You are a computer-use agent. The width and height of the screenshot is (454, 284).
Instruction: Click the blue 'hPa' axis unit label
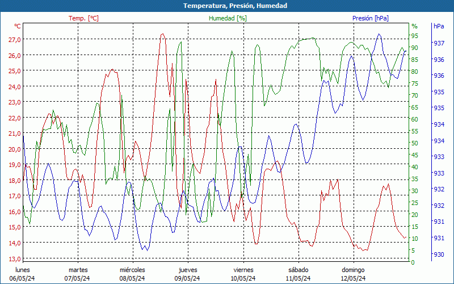[x=439, y=26]
